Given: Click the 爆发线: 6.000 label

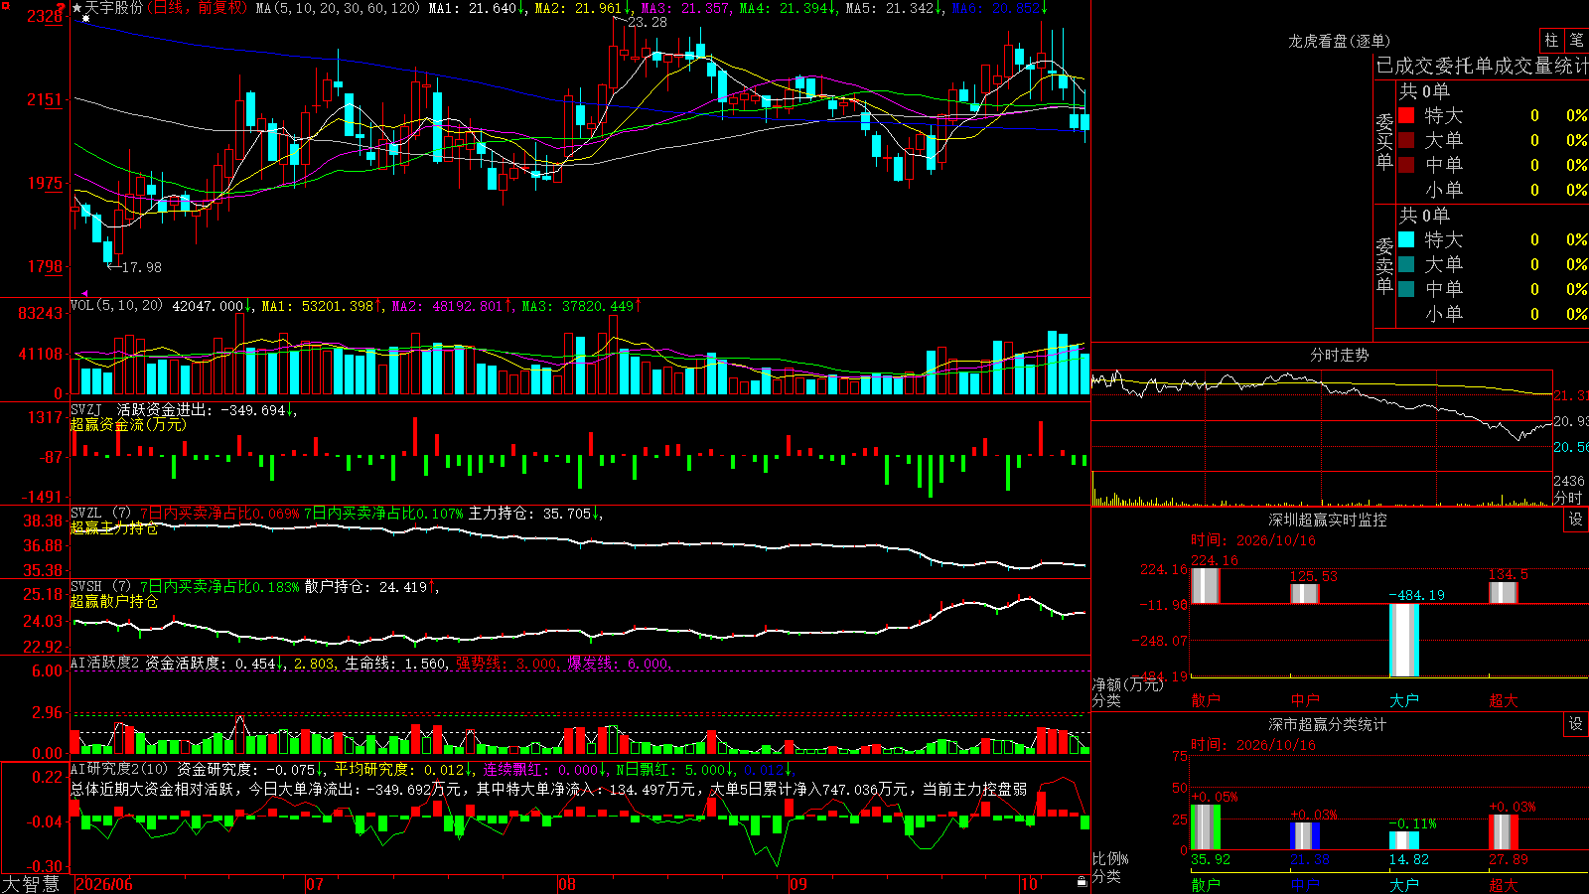Looking at the screenshot, I should point(619,663).
